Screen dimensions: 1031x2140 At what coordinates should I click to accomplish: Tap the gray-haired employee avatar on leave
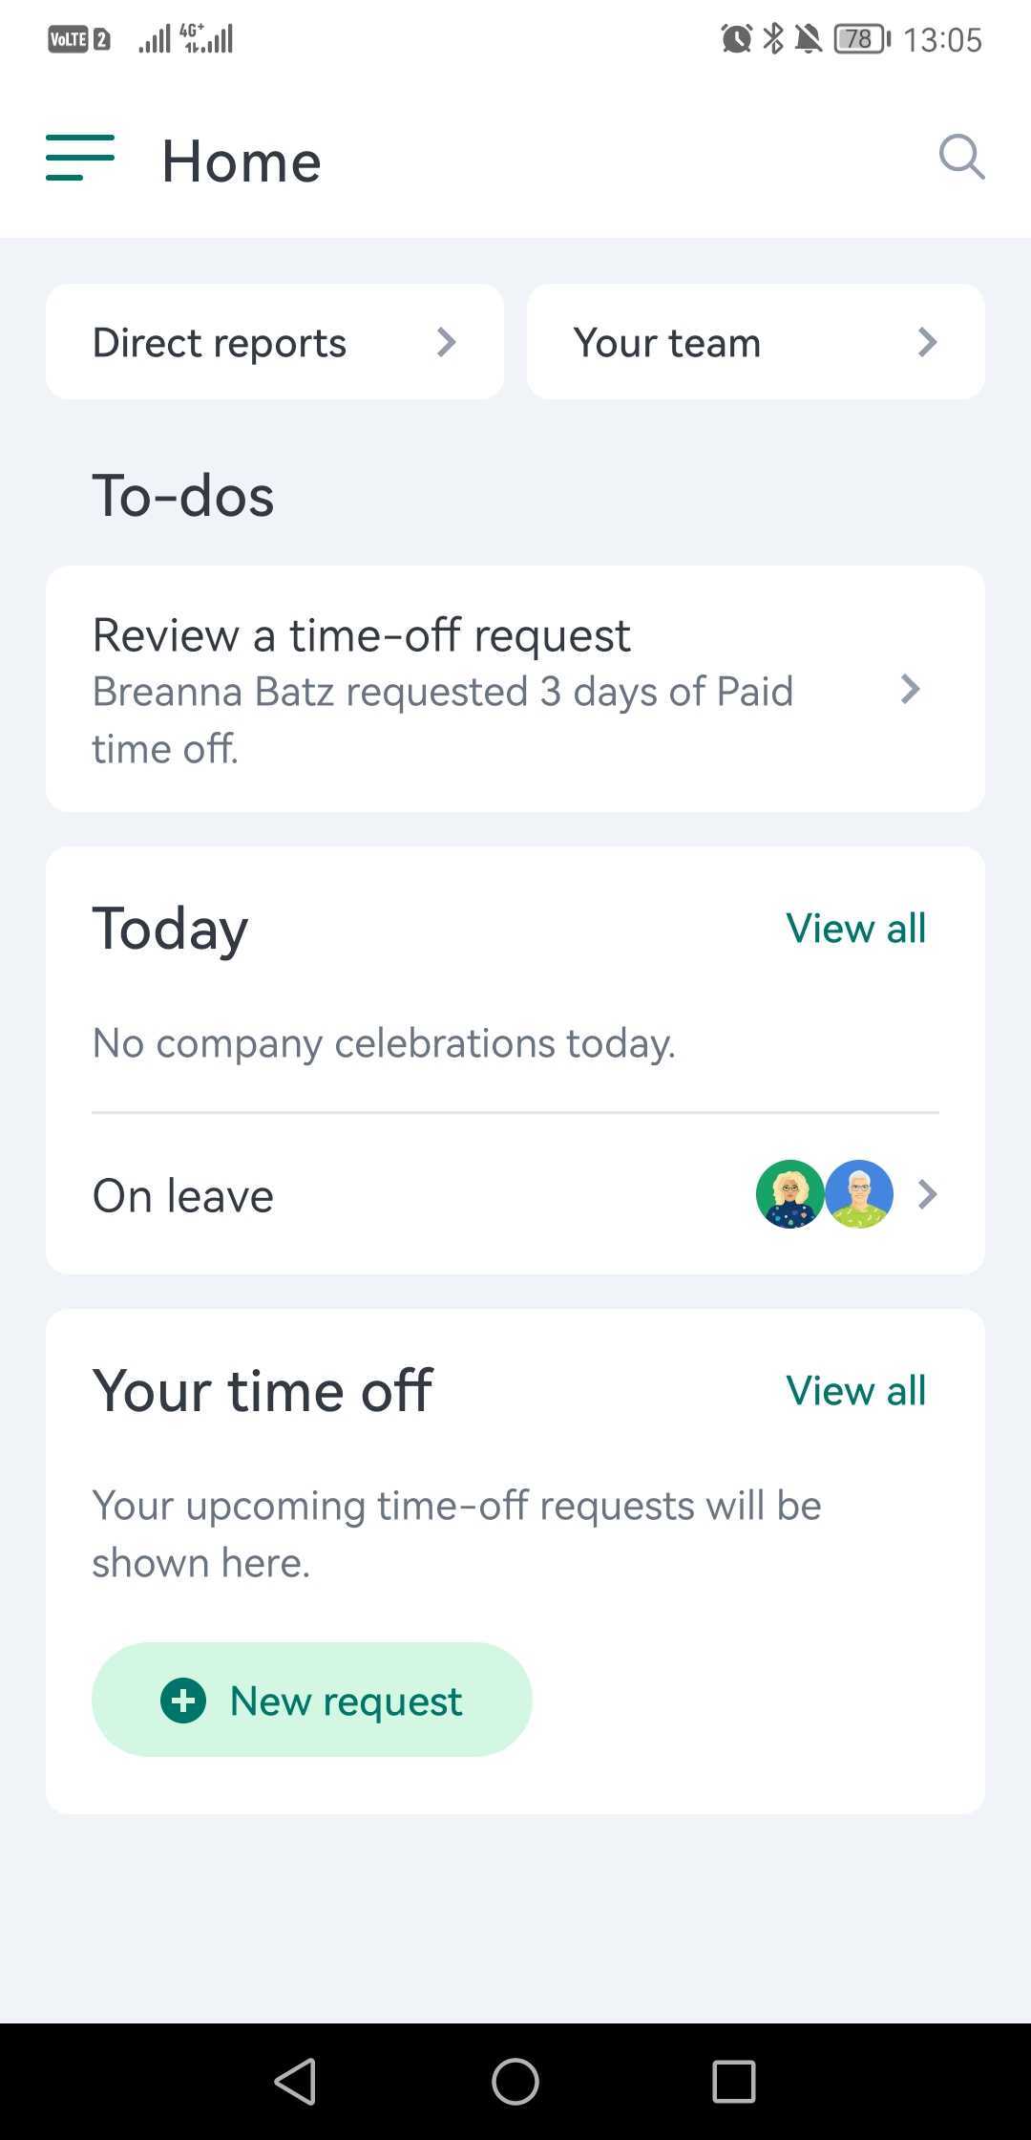[859, 1194]
